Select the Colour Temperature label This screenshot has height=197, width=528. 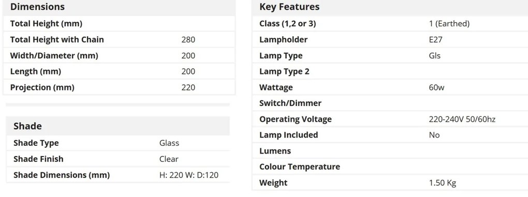click(300, 166)
